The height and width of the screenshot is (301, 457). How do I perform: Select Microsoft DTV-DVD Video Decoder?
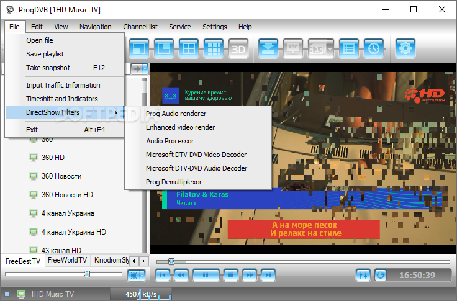tap(198, 155)
